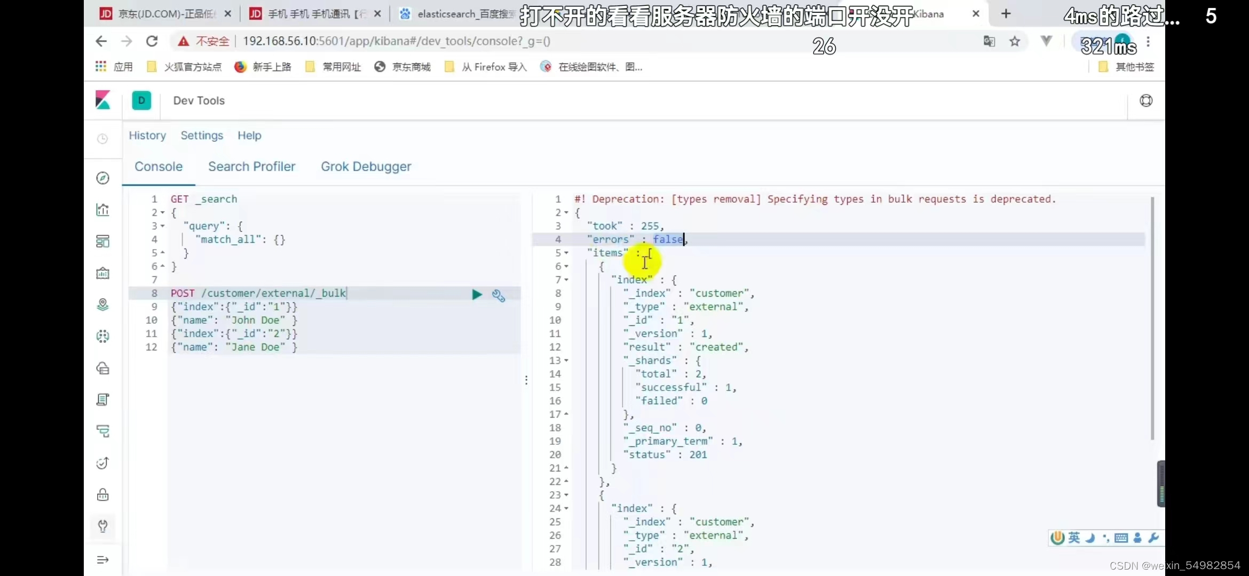Image resolution: width=1249 pixels, height=576 pixels.
Task: Click the browser address bar URL
Action: pos(396,41)
